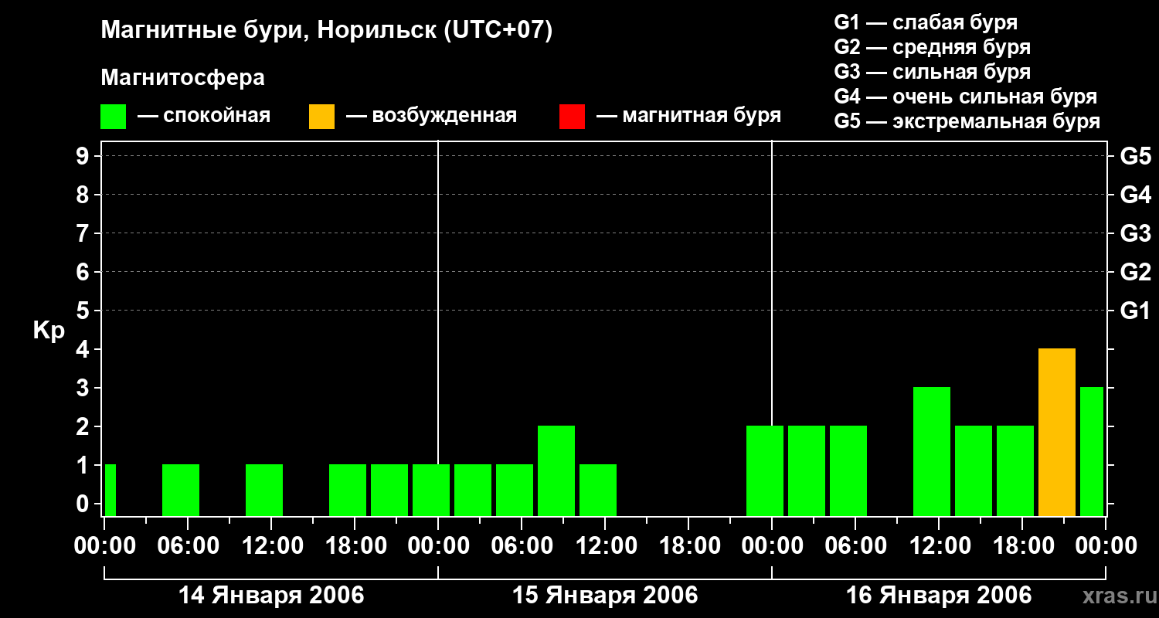Select the Kp 2 bar at 09:00 on 15 January

556,471
